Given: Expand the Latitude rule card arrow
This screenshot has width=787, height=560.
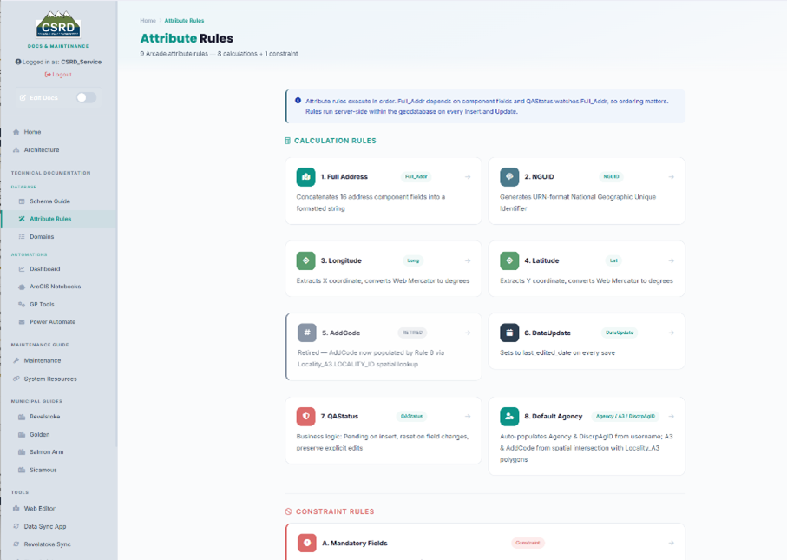Looking at the screenshot, I should (x=671, y=260).
